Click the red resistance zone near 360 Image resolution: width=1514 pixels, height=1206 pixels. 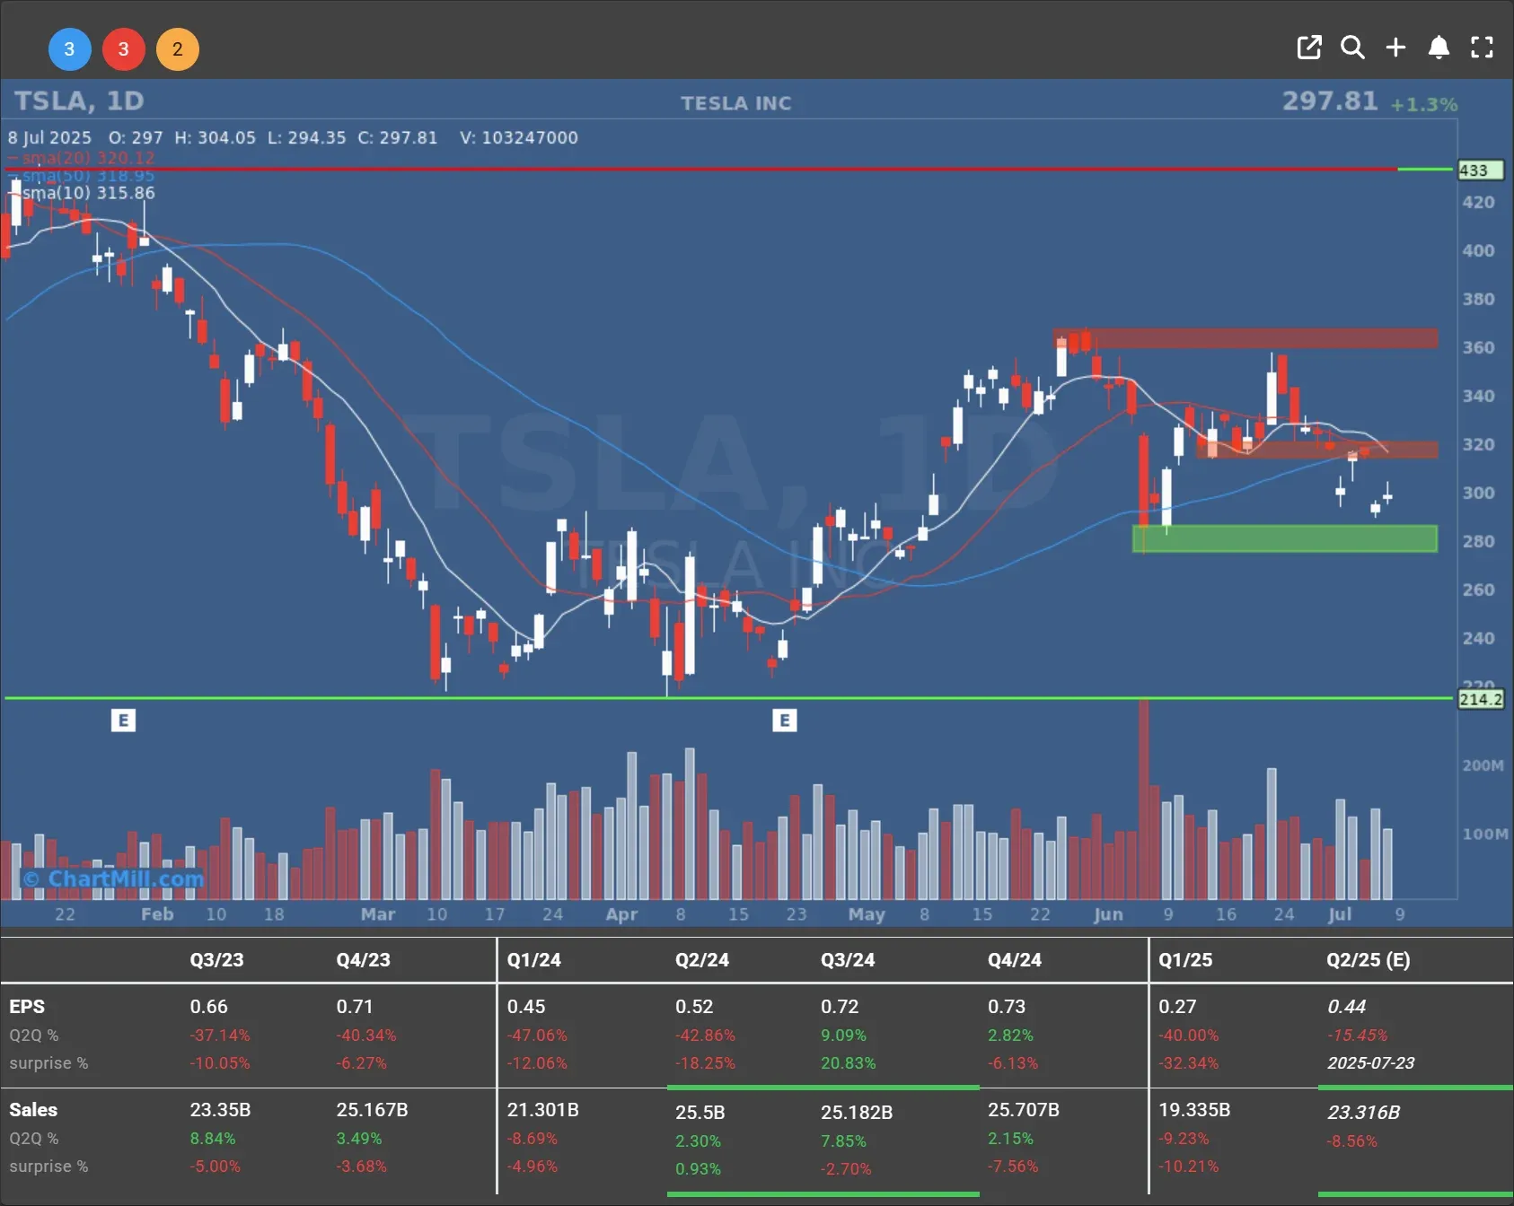click(x=1246, y=338)
